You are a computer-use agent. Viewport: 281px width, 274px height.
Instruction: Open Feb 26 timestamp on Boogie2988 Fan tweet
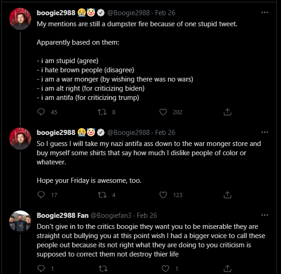click(x=147, y=215)
